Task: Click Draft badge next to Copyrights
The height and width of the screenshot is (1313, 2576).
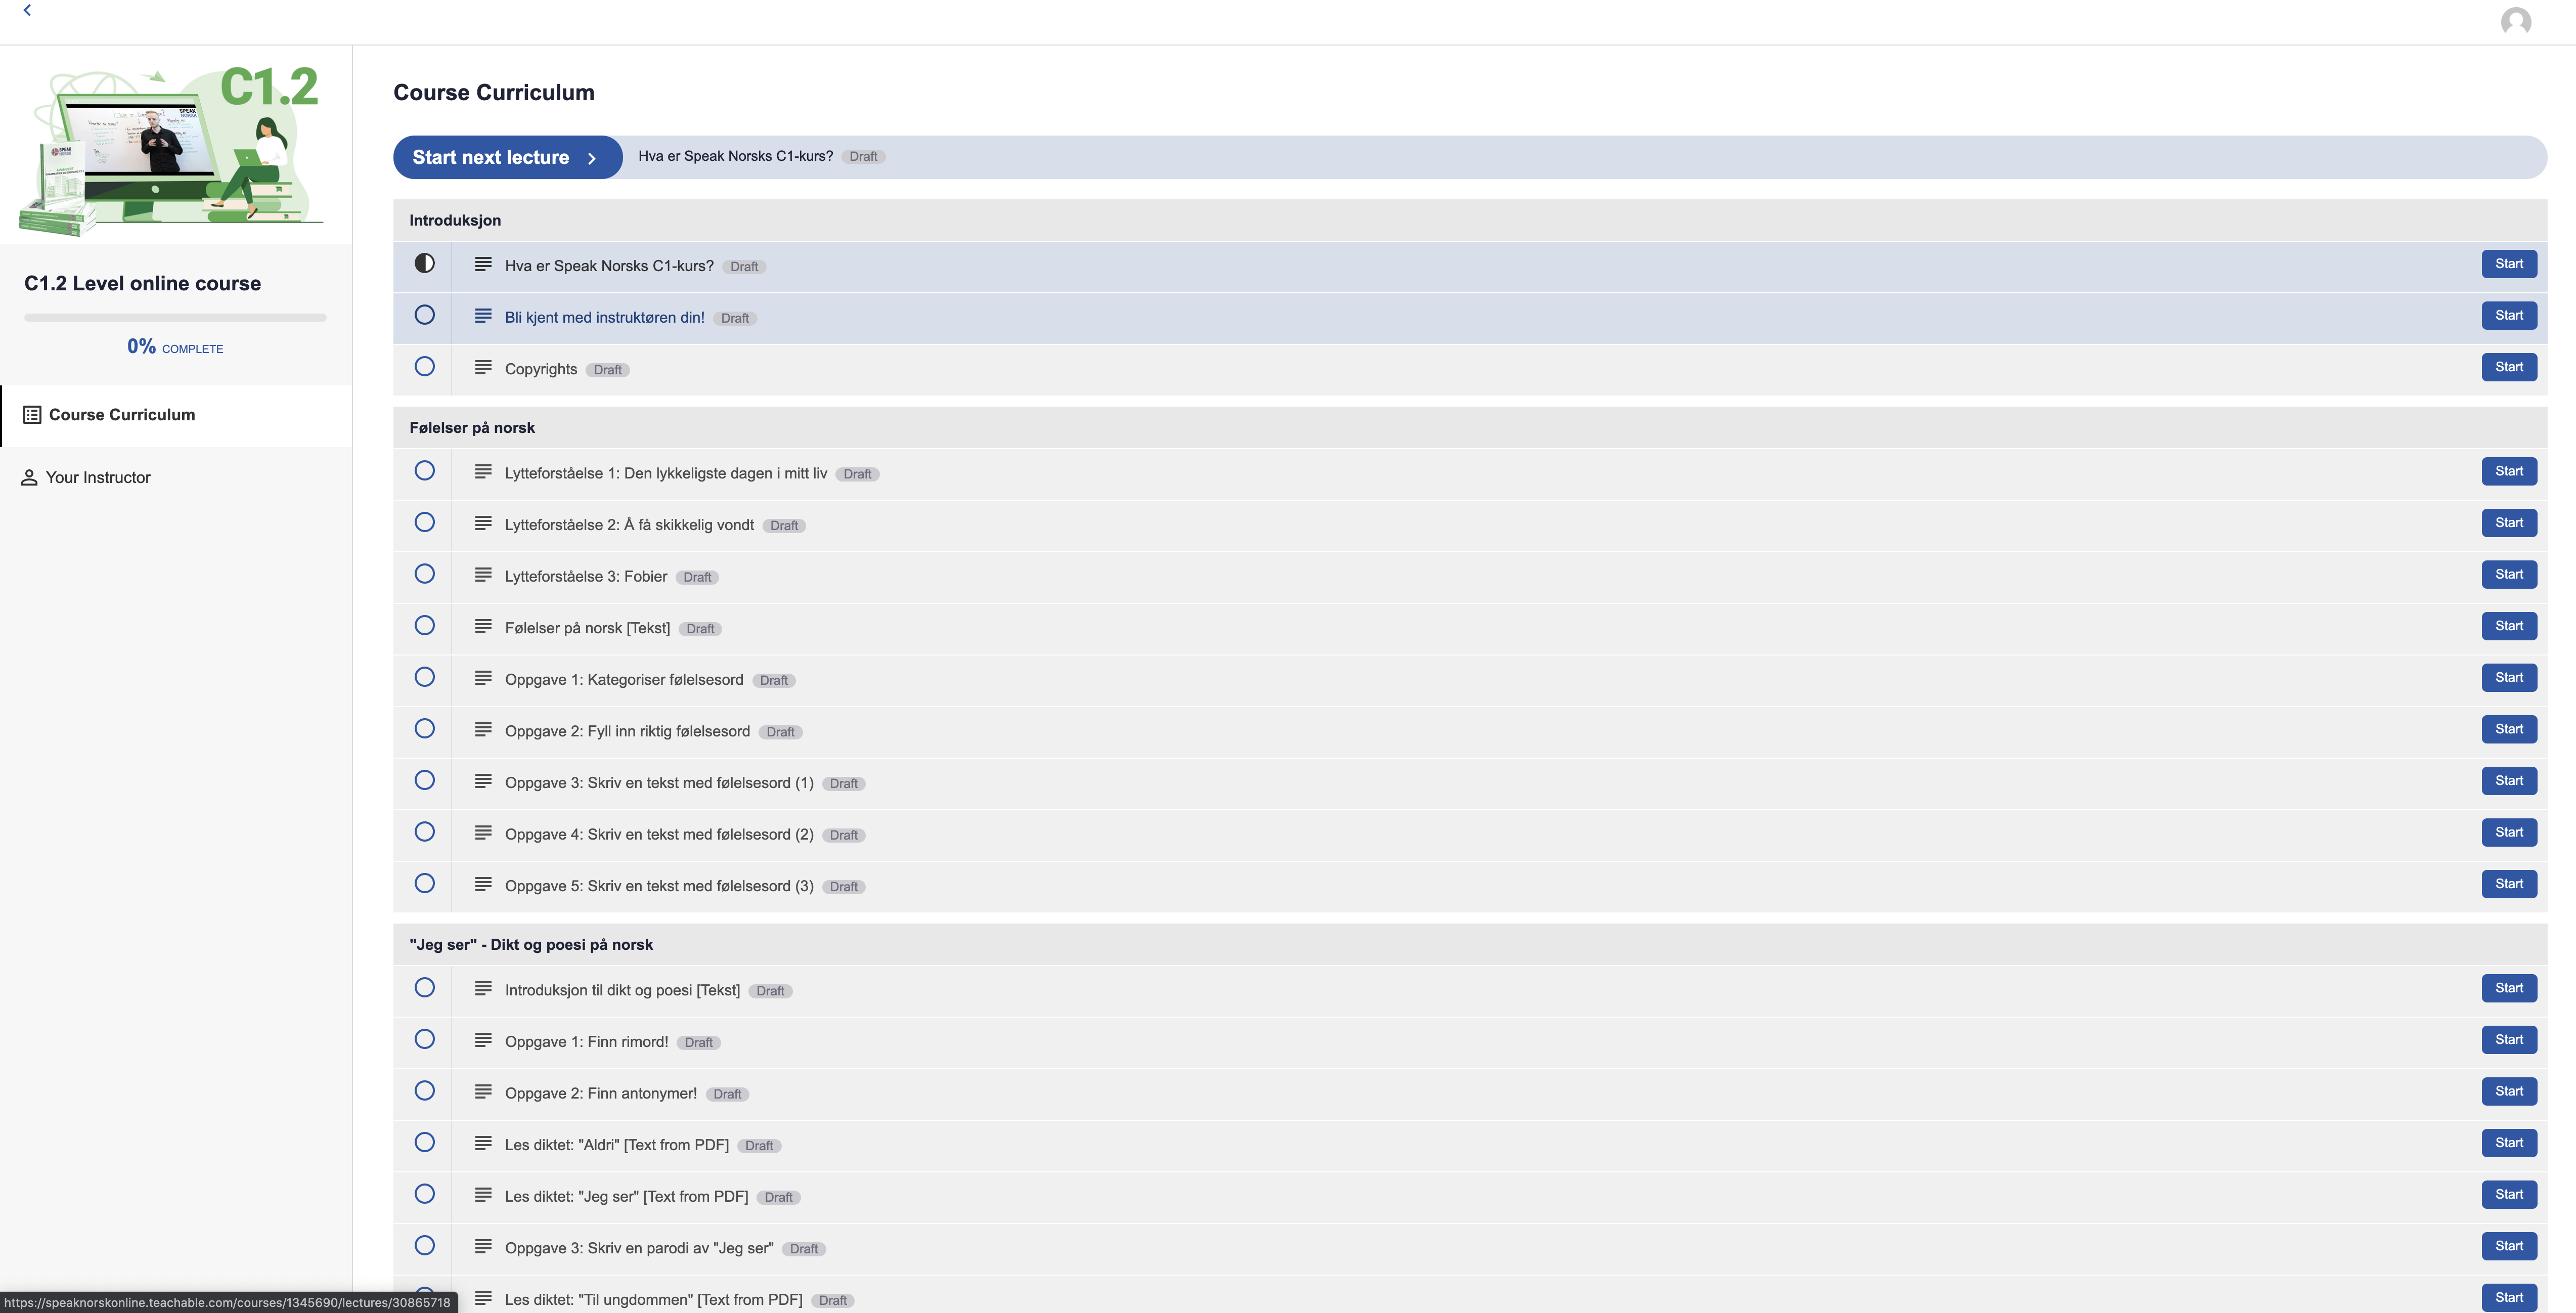Action: pyautogui.click(x=607, y=370)
